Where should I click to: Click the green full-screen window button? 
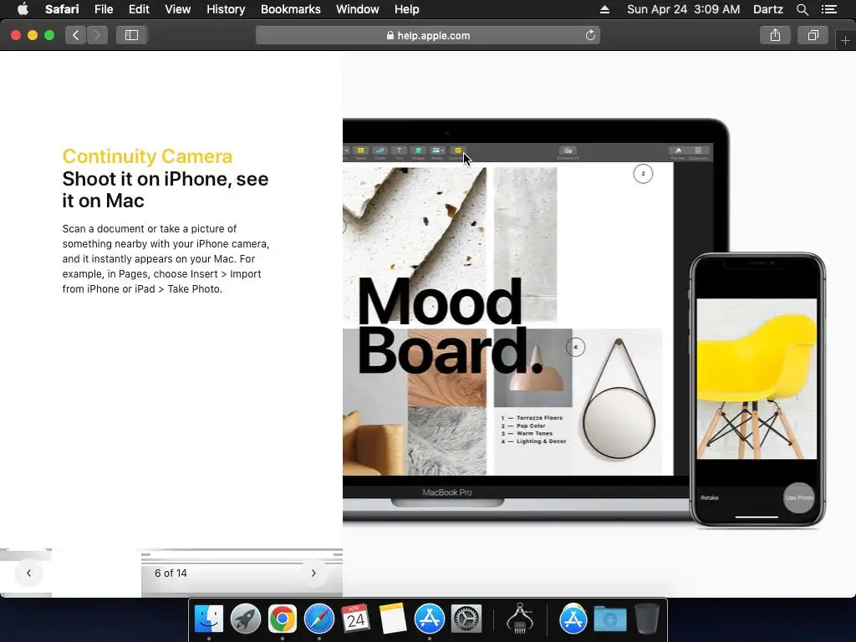[x=49, y=35]
